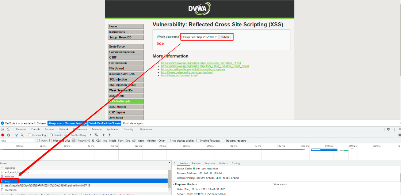This screenshot has width=401, height=195.
Task: Enable 3rd-party requests checkbox
Action: [223, 140]
